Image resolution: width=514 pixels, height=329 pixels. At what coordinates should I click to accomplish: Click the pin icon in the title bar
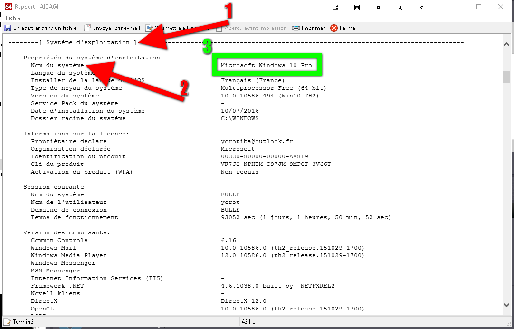(421, 8)
